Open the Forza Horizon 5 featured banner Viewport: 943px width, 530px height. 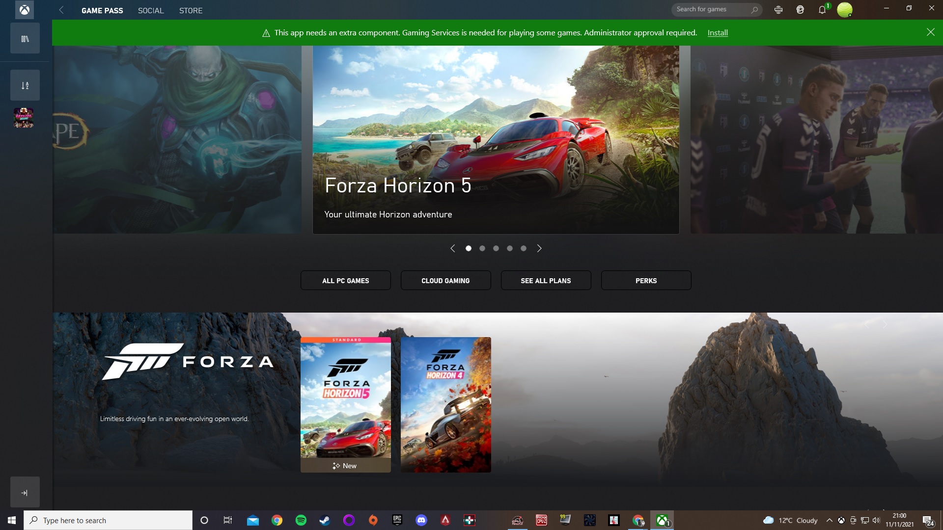coord(496,139)
